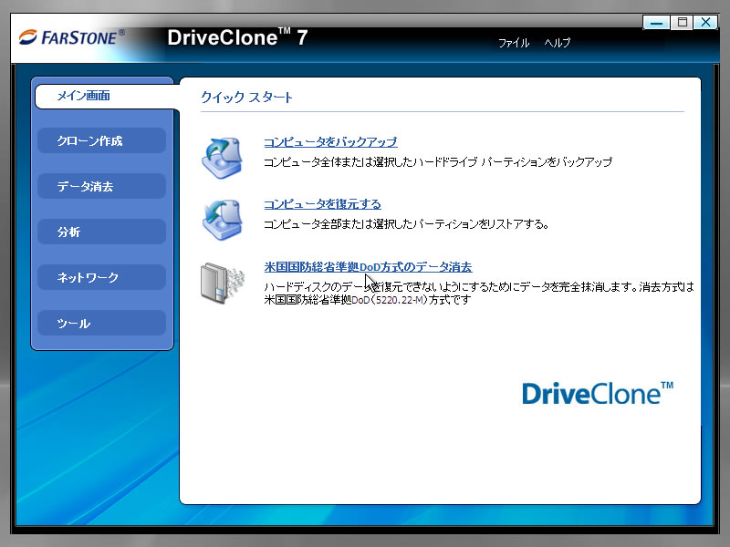The height and width of the screenshot is (547, 730).
Task: Open the コンピュータをバックアップ link
Action: (330, 142)
